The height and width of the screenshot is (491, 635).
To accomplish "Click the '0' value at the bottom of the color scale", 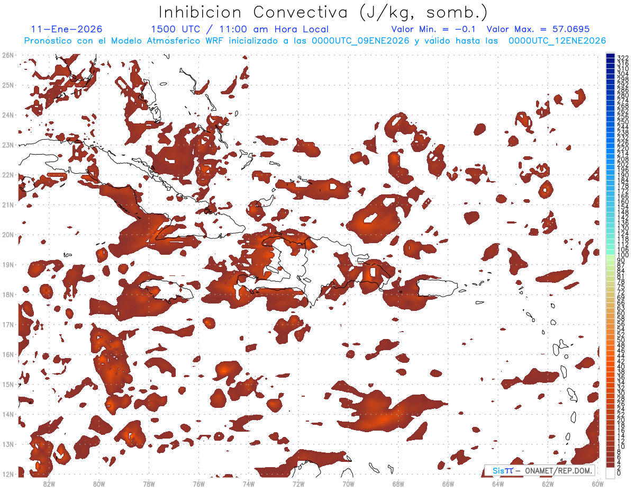I will [619, 473].
